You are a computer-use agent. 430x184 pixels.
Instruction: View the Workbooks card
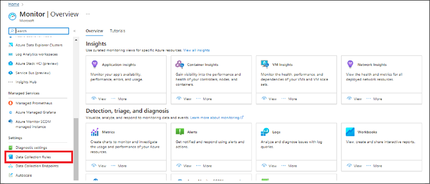pyautogui.click(x=354, y=166)
